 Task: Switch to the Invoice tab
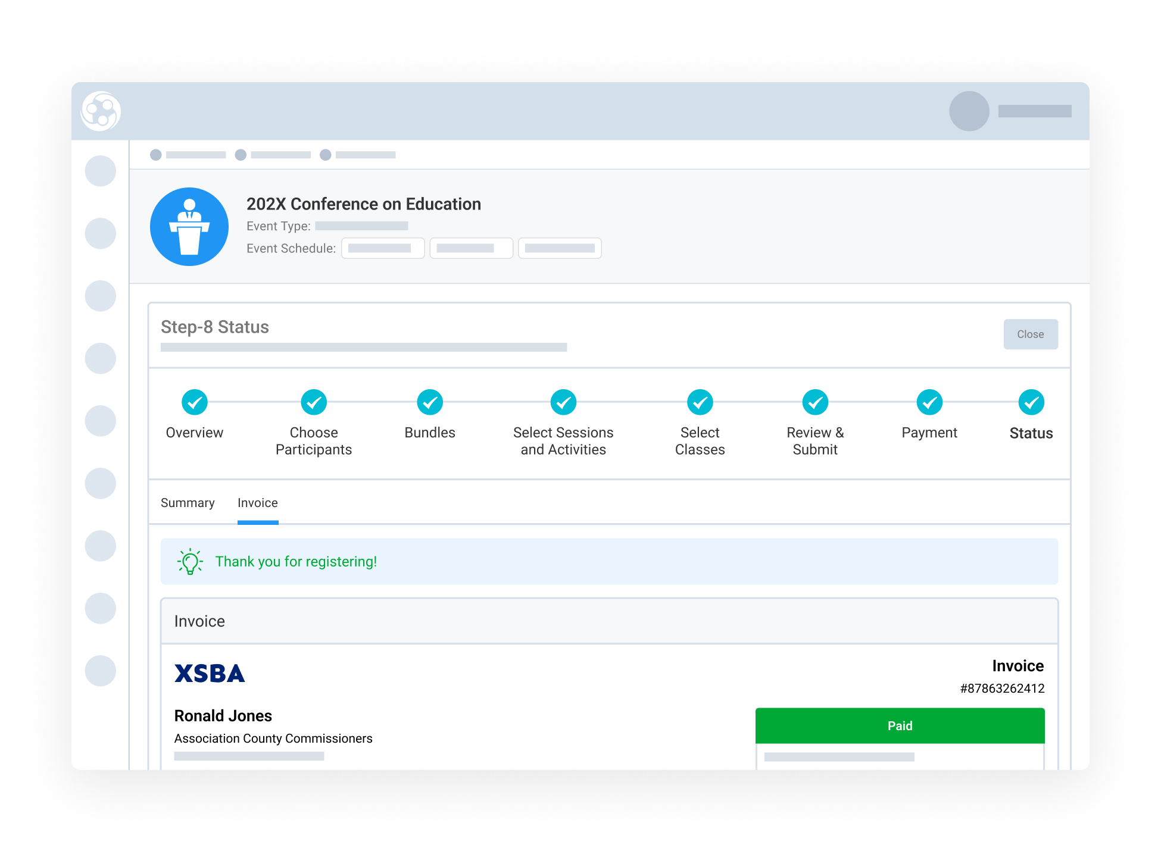tap(258, 503)
